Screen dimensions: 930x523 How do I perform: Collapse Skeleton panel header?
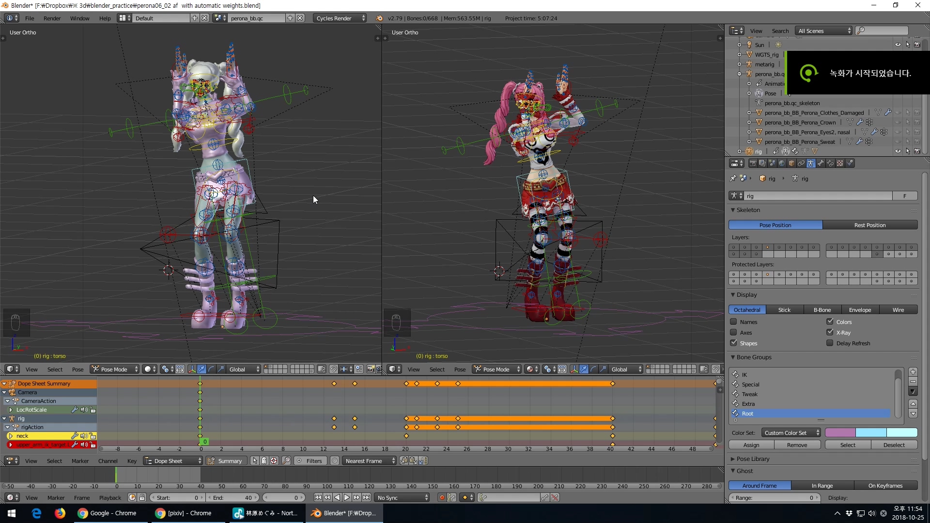pos(748,210)
